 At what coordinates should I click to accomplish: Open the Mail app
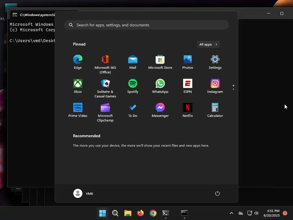133,62
